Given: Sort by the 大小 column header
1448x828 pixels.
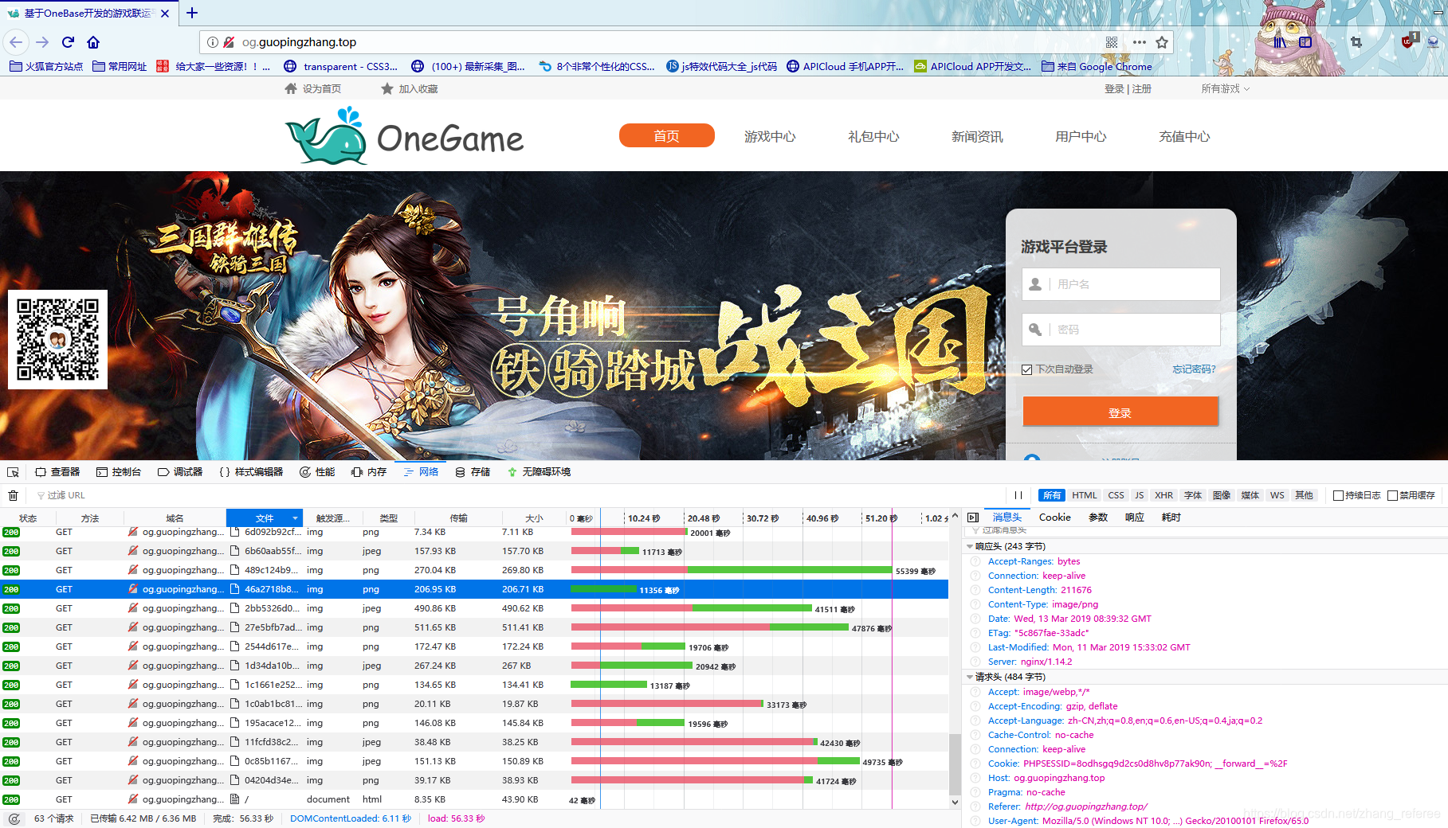Looking at the screenshot, I should [534, 518].
